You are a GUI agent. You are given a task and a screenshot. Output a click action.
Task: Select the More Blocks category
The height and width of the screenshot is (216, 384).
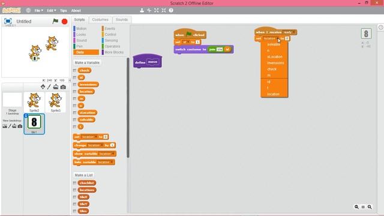click(114, 52)
